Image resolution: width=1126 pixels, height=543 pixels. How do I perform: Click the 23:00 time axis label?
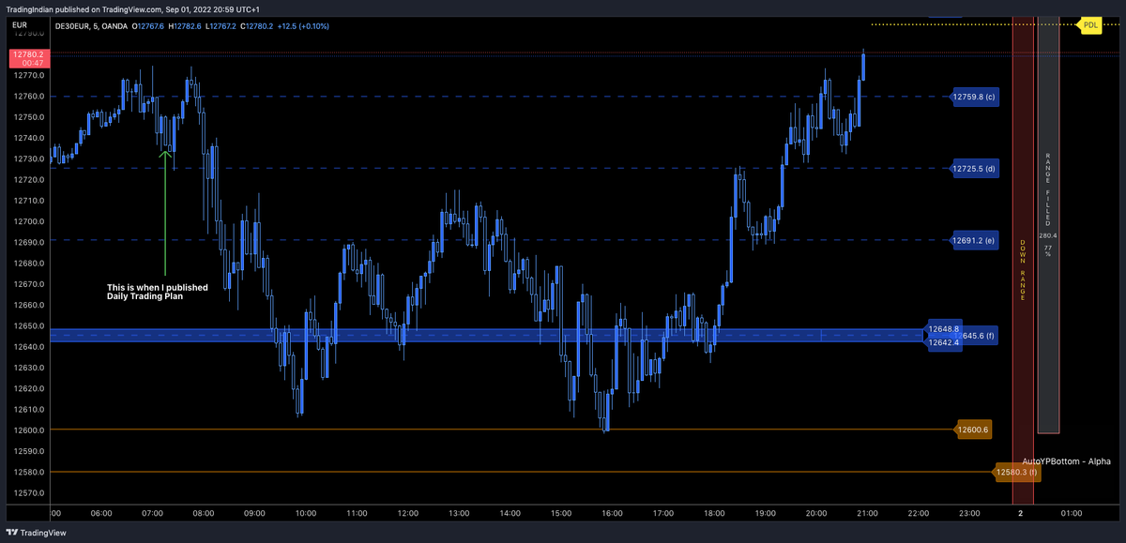click(969, 513)
